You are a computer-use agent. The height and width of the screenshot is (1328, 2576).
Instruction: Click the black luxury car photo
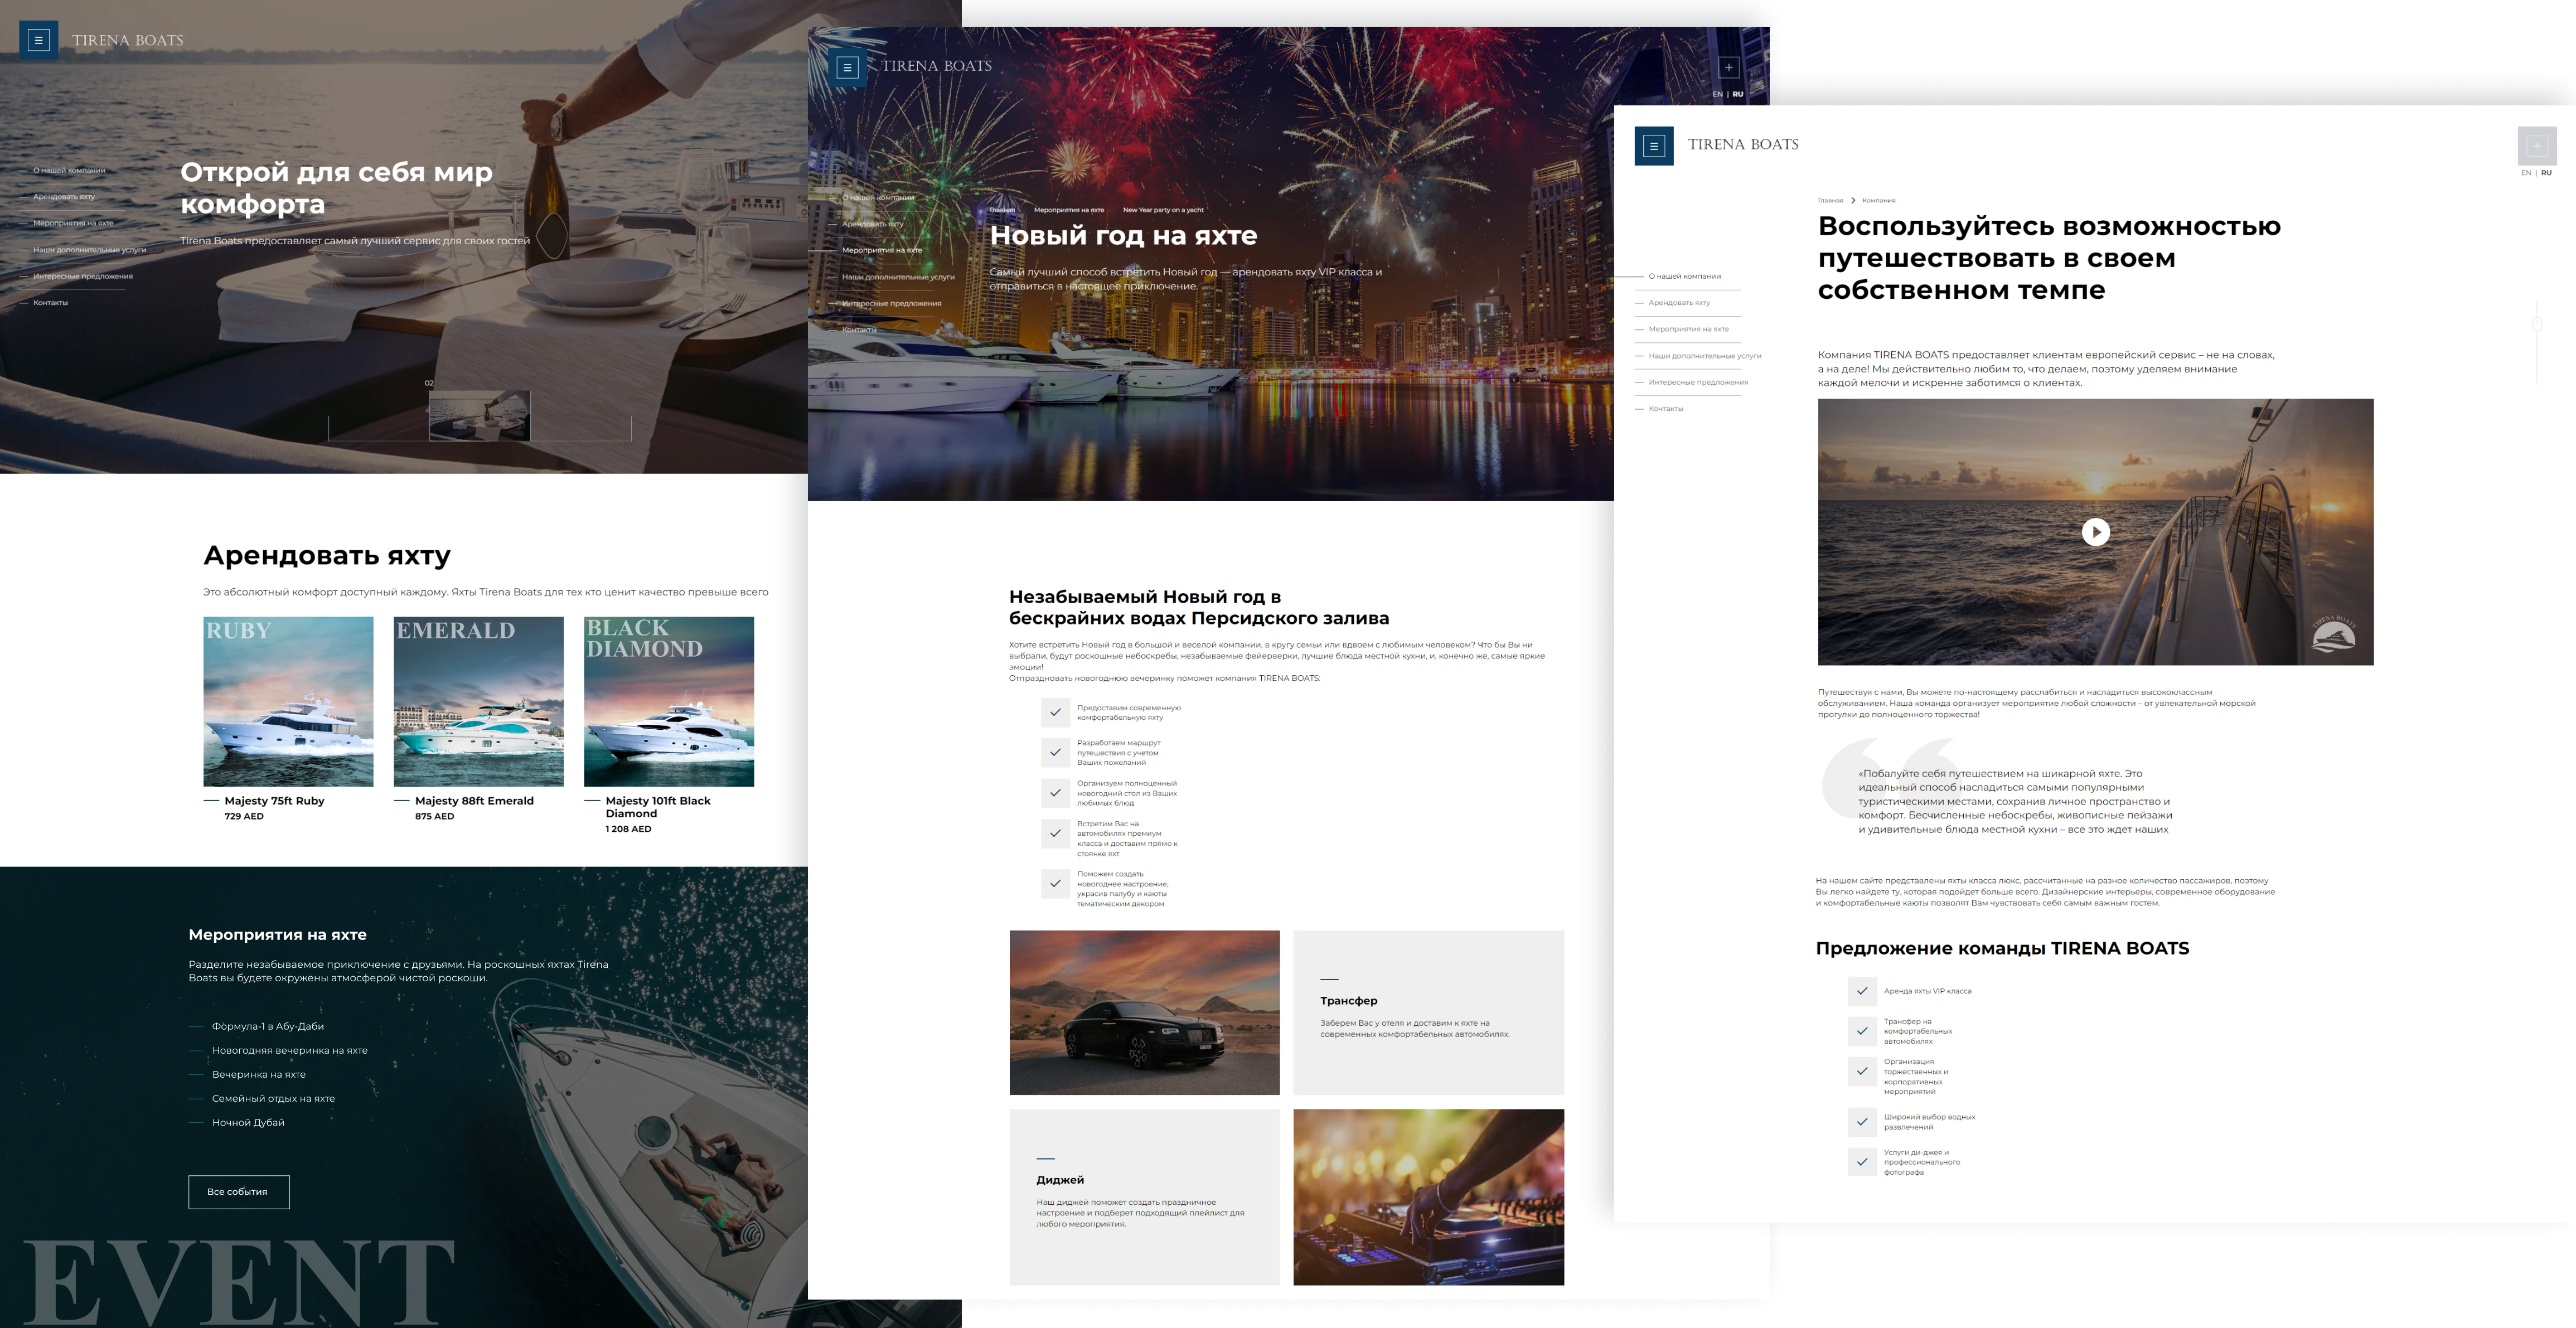click(1144, 1012)
